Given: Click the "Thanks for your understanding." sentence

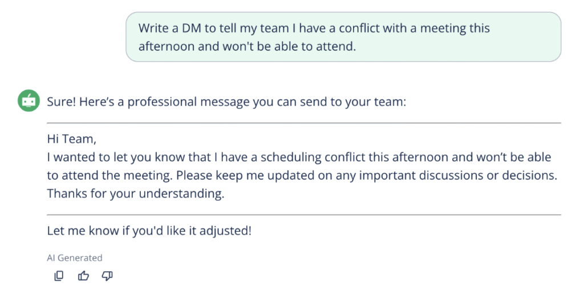Looking at the screenshot, I should pyautogui.click(x=136, y=194).
